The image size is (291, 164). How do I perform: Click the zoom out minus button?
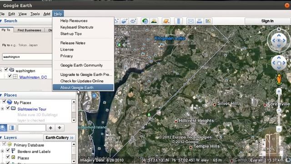click(x=279, y=129)
